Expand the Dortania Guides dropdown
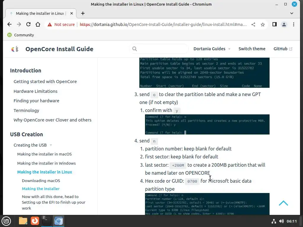303x227 pixels. coord(212,49)
